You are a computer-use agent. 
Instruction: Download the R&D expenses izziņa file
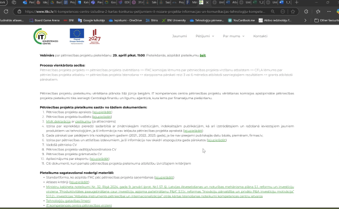coord(217,140)
